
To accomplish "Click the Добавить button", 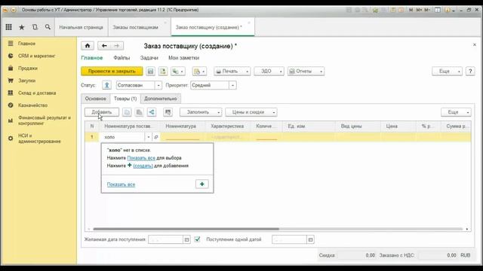I will point(102,112).
